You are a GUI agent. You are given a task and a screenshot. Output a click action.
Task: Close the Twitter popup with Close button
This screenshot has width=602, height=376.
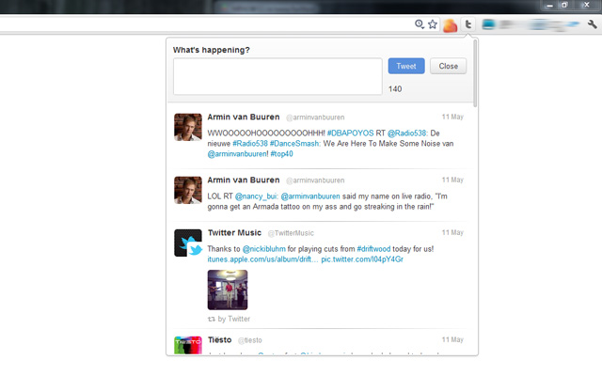448,66
